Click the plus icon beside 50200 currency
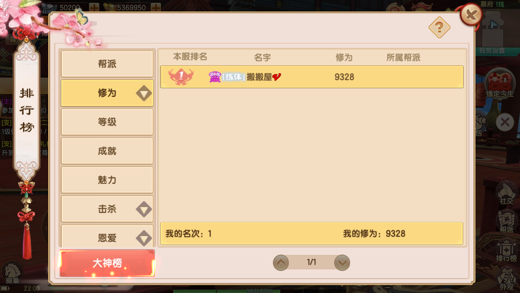The image size is (520, 293). click(94, 7)
